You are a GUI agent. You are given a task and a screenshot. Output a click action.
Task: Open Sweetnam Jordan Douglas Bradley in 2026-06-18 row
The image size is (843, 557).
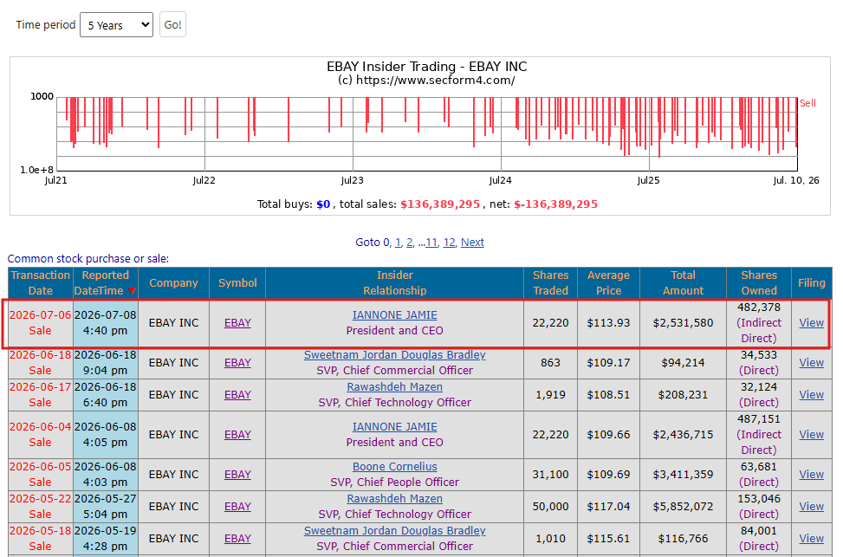[x=394, y=355]
